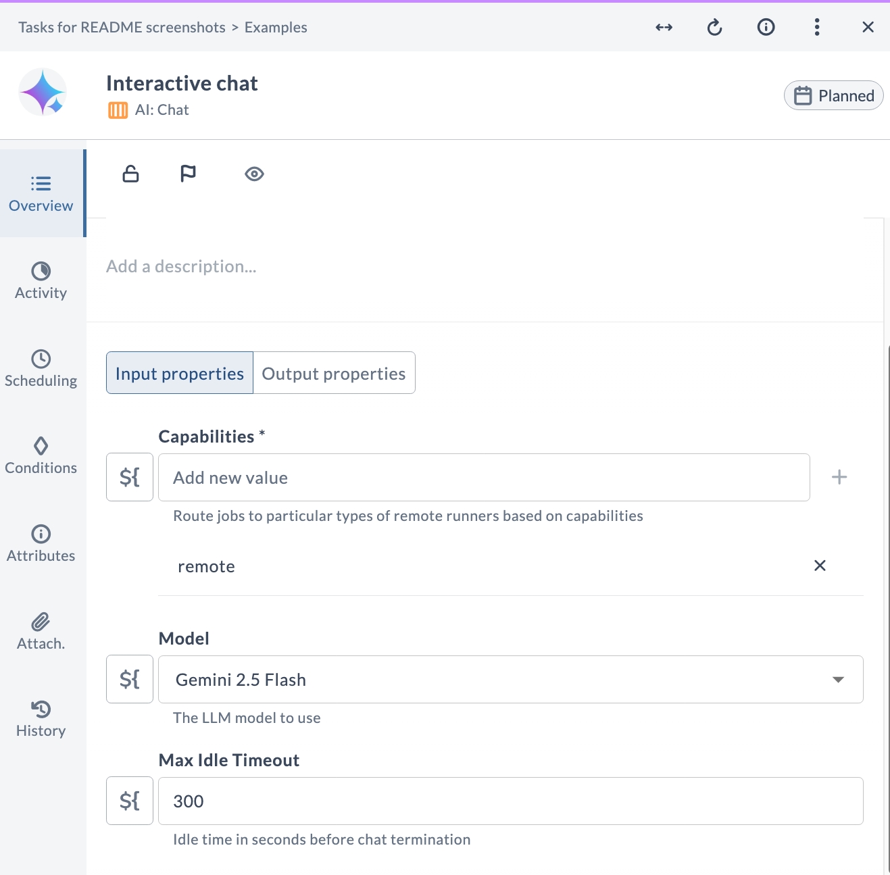
Task: Expand the Model dropdown Gemini 2.5 Flash
Action: [x=510, y=679]
